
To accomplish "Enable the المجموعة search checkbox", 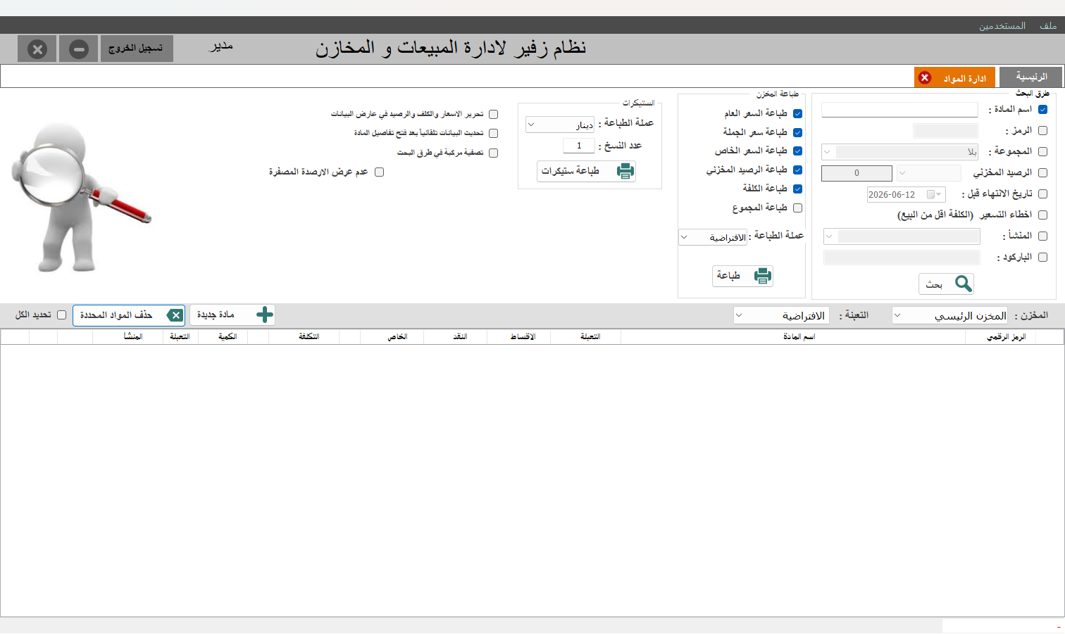I will (1042, 151).
